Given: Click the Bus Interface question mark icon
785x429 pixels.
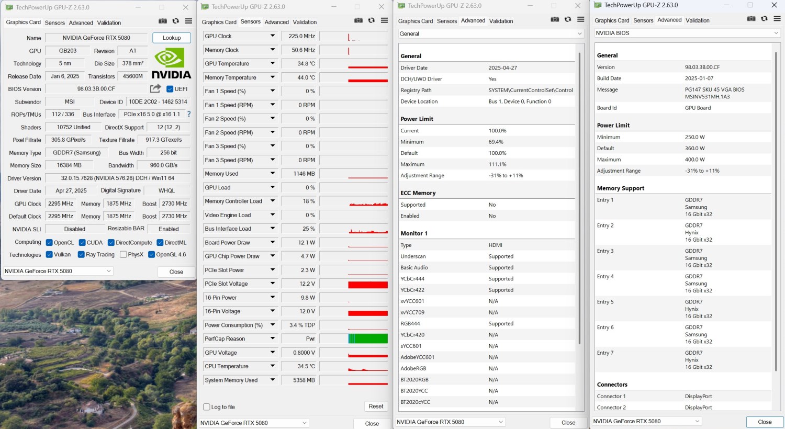Looking at the screenshot, I should click(x=189, y=114).
